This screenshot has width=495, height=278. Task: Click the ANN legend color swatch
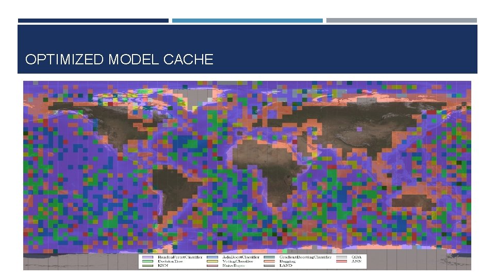341,262
